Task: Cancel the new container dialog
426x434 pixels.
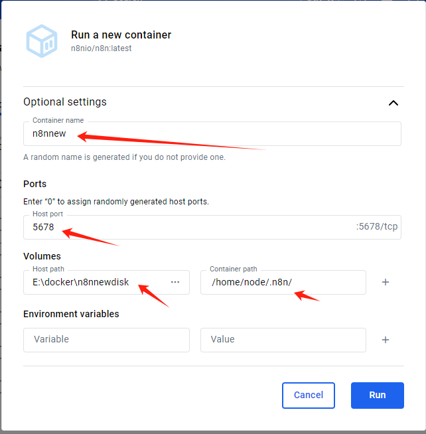Action: pos(309,396)
